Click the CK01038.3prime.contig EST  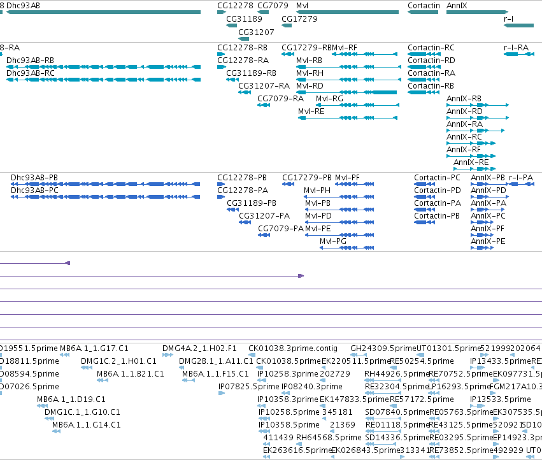(x=252, y=355)
